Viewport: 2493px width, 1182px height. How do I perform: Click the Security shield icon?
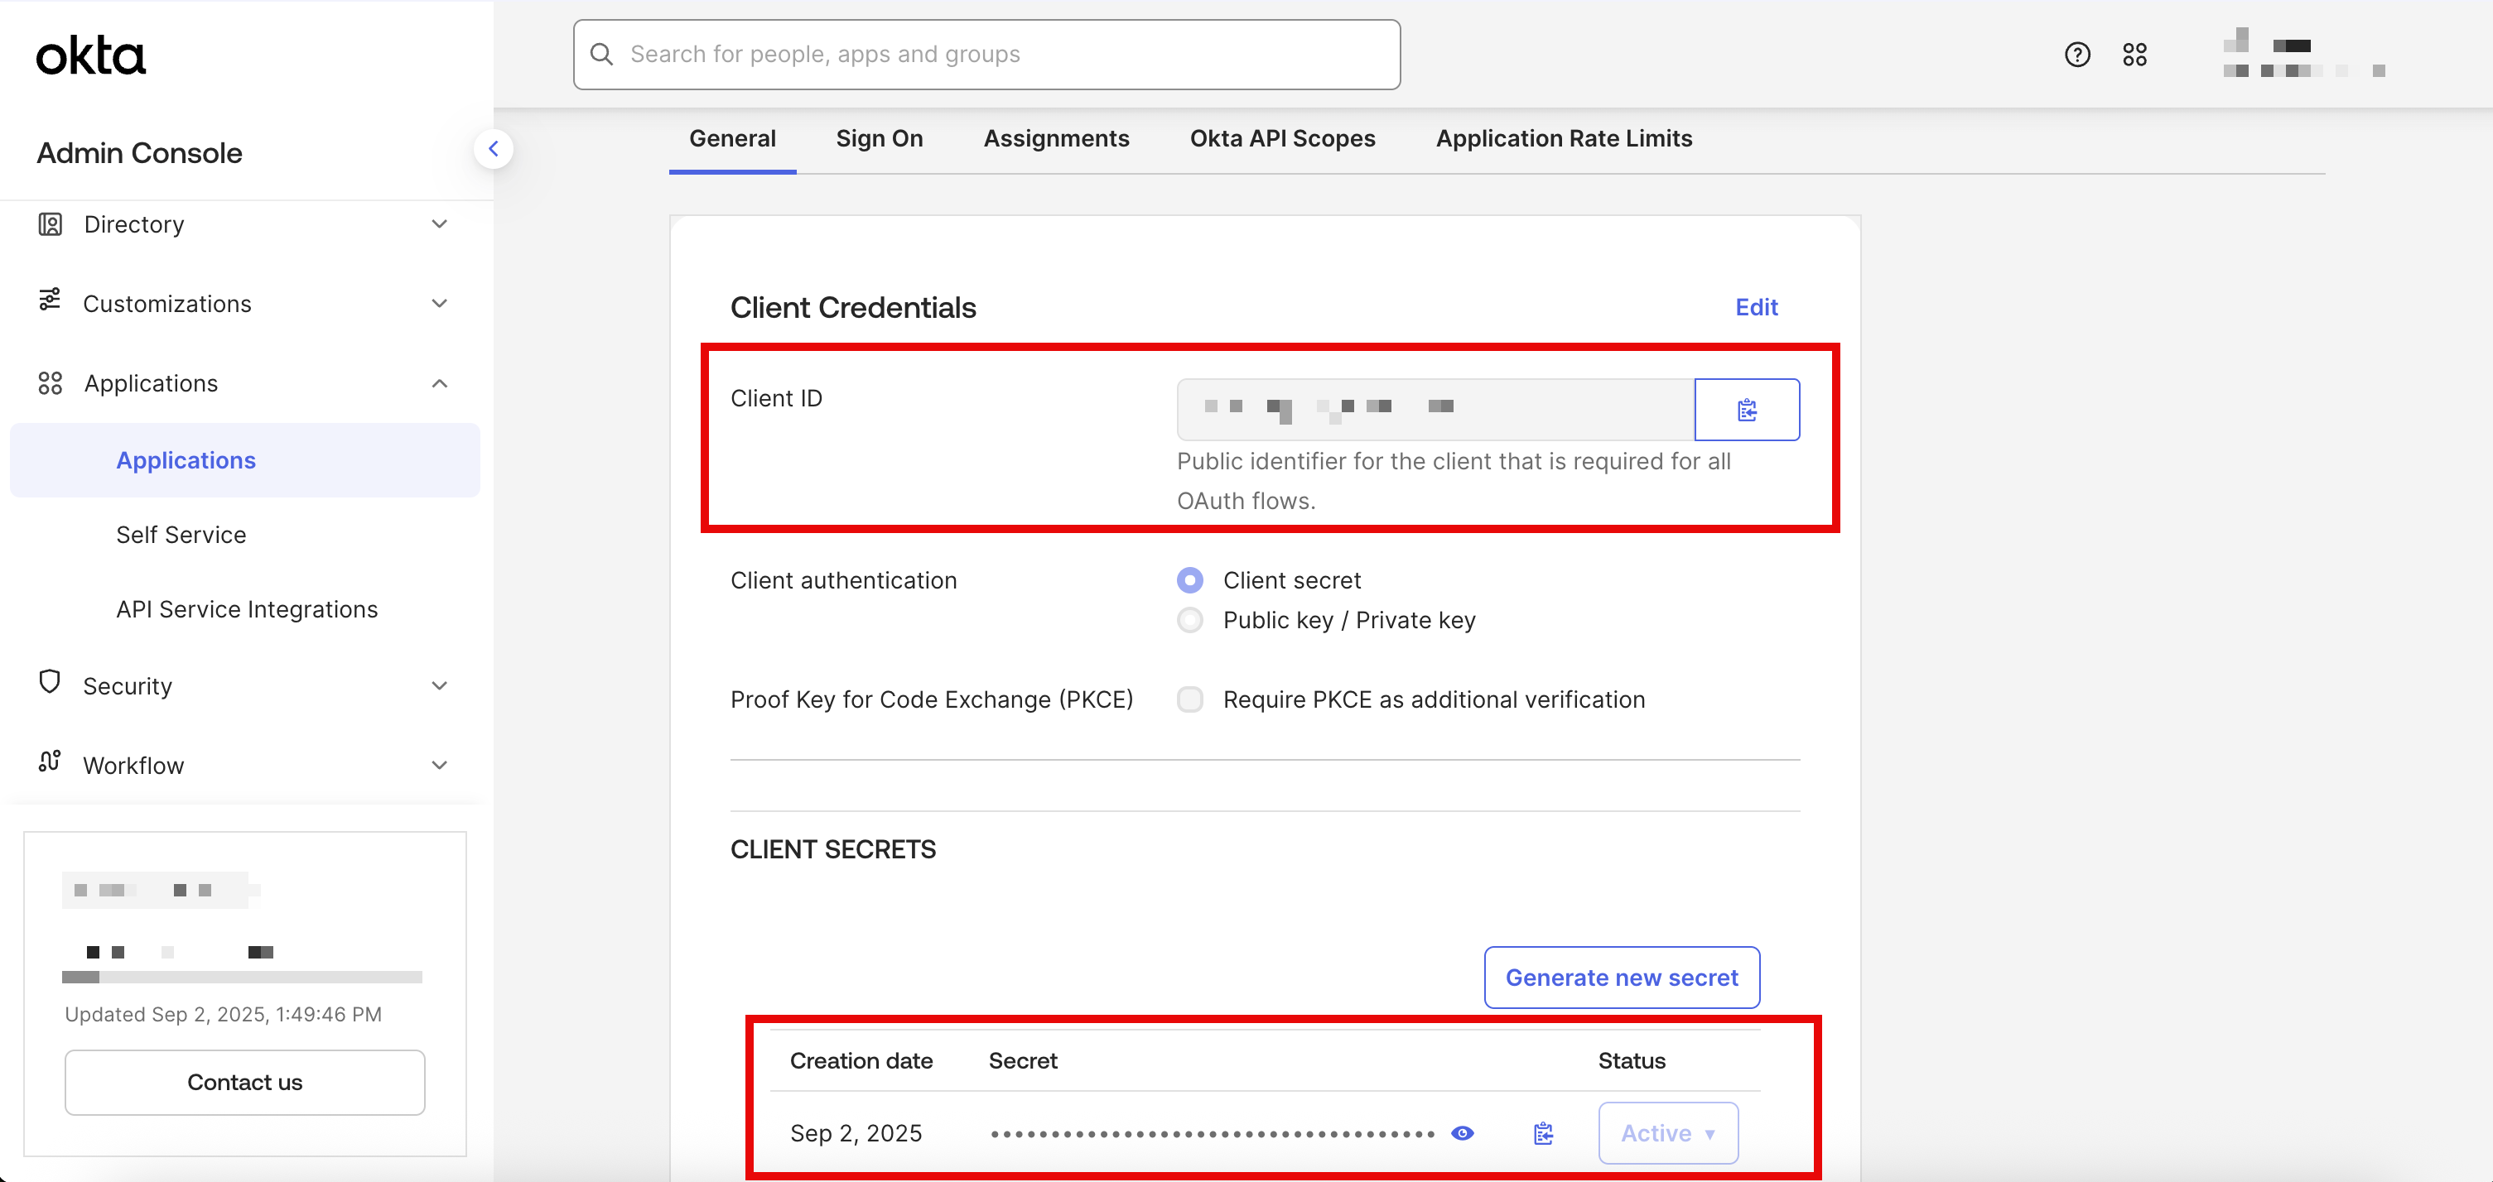click(x=50, y=682)
